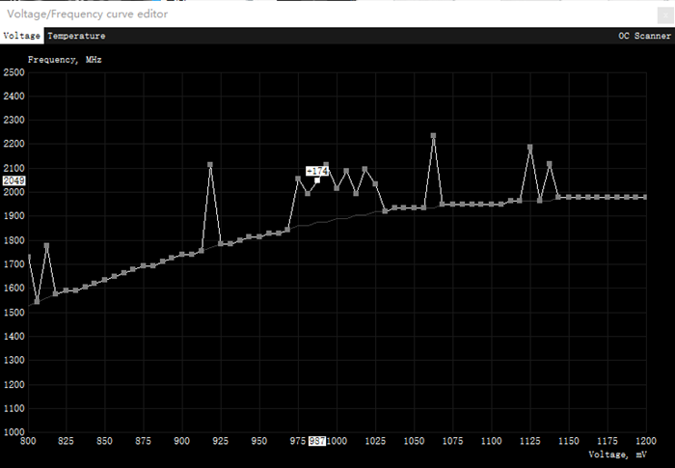Image resolution: width=675 pixels, height=468 pixels.
Task: Select the low point near 806 mV
Action: [37, 302]
